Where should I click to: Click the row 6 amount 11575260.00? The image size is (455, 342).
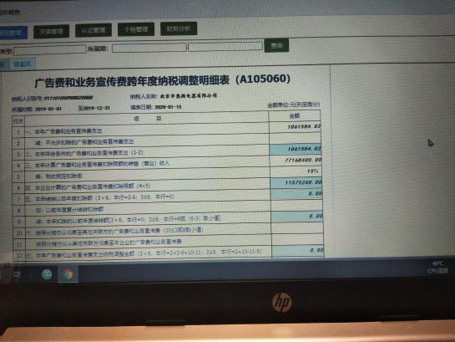296,183
